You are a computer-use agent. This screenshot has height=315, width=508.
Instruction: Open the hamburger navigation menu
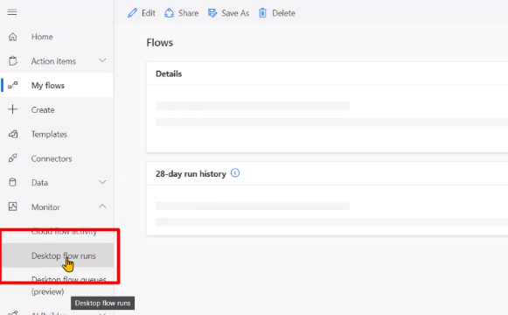[x=12, y=12]
